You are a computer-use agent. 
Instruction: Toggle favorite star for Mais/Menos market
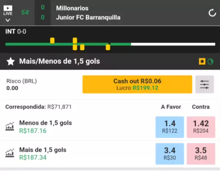11,61
